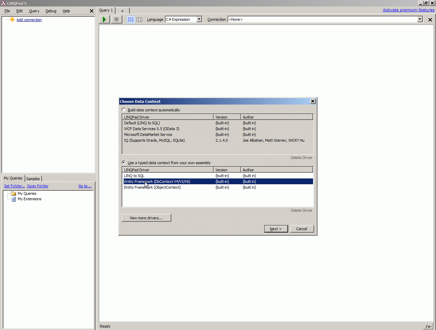Open Activate premium features link
The height and width of the screenshot is (330, 436).
click(409, 10)
